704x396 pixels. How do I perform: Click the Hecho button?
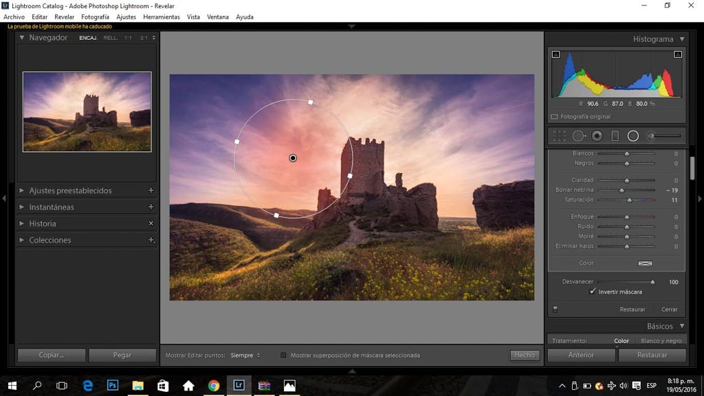click(x=525, y=355)
